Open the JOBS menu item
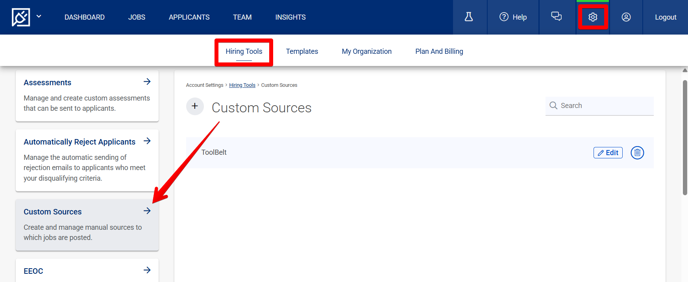 (137, 17)
